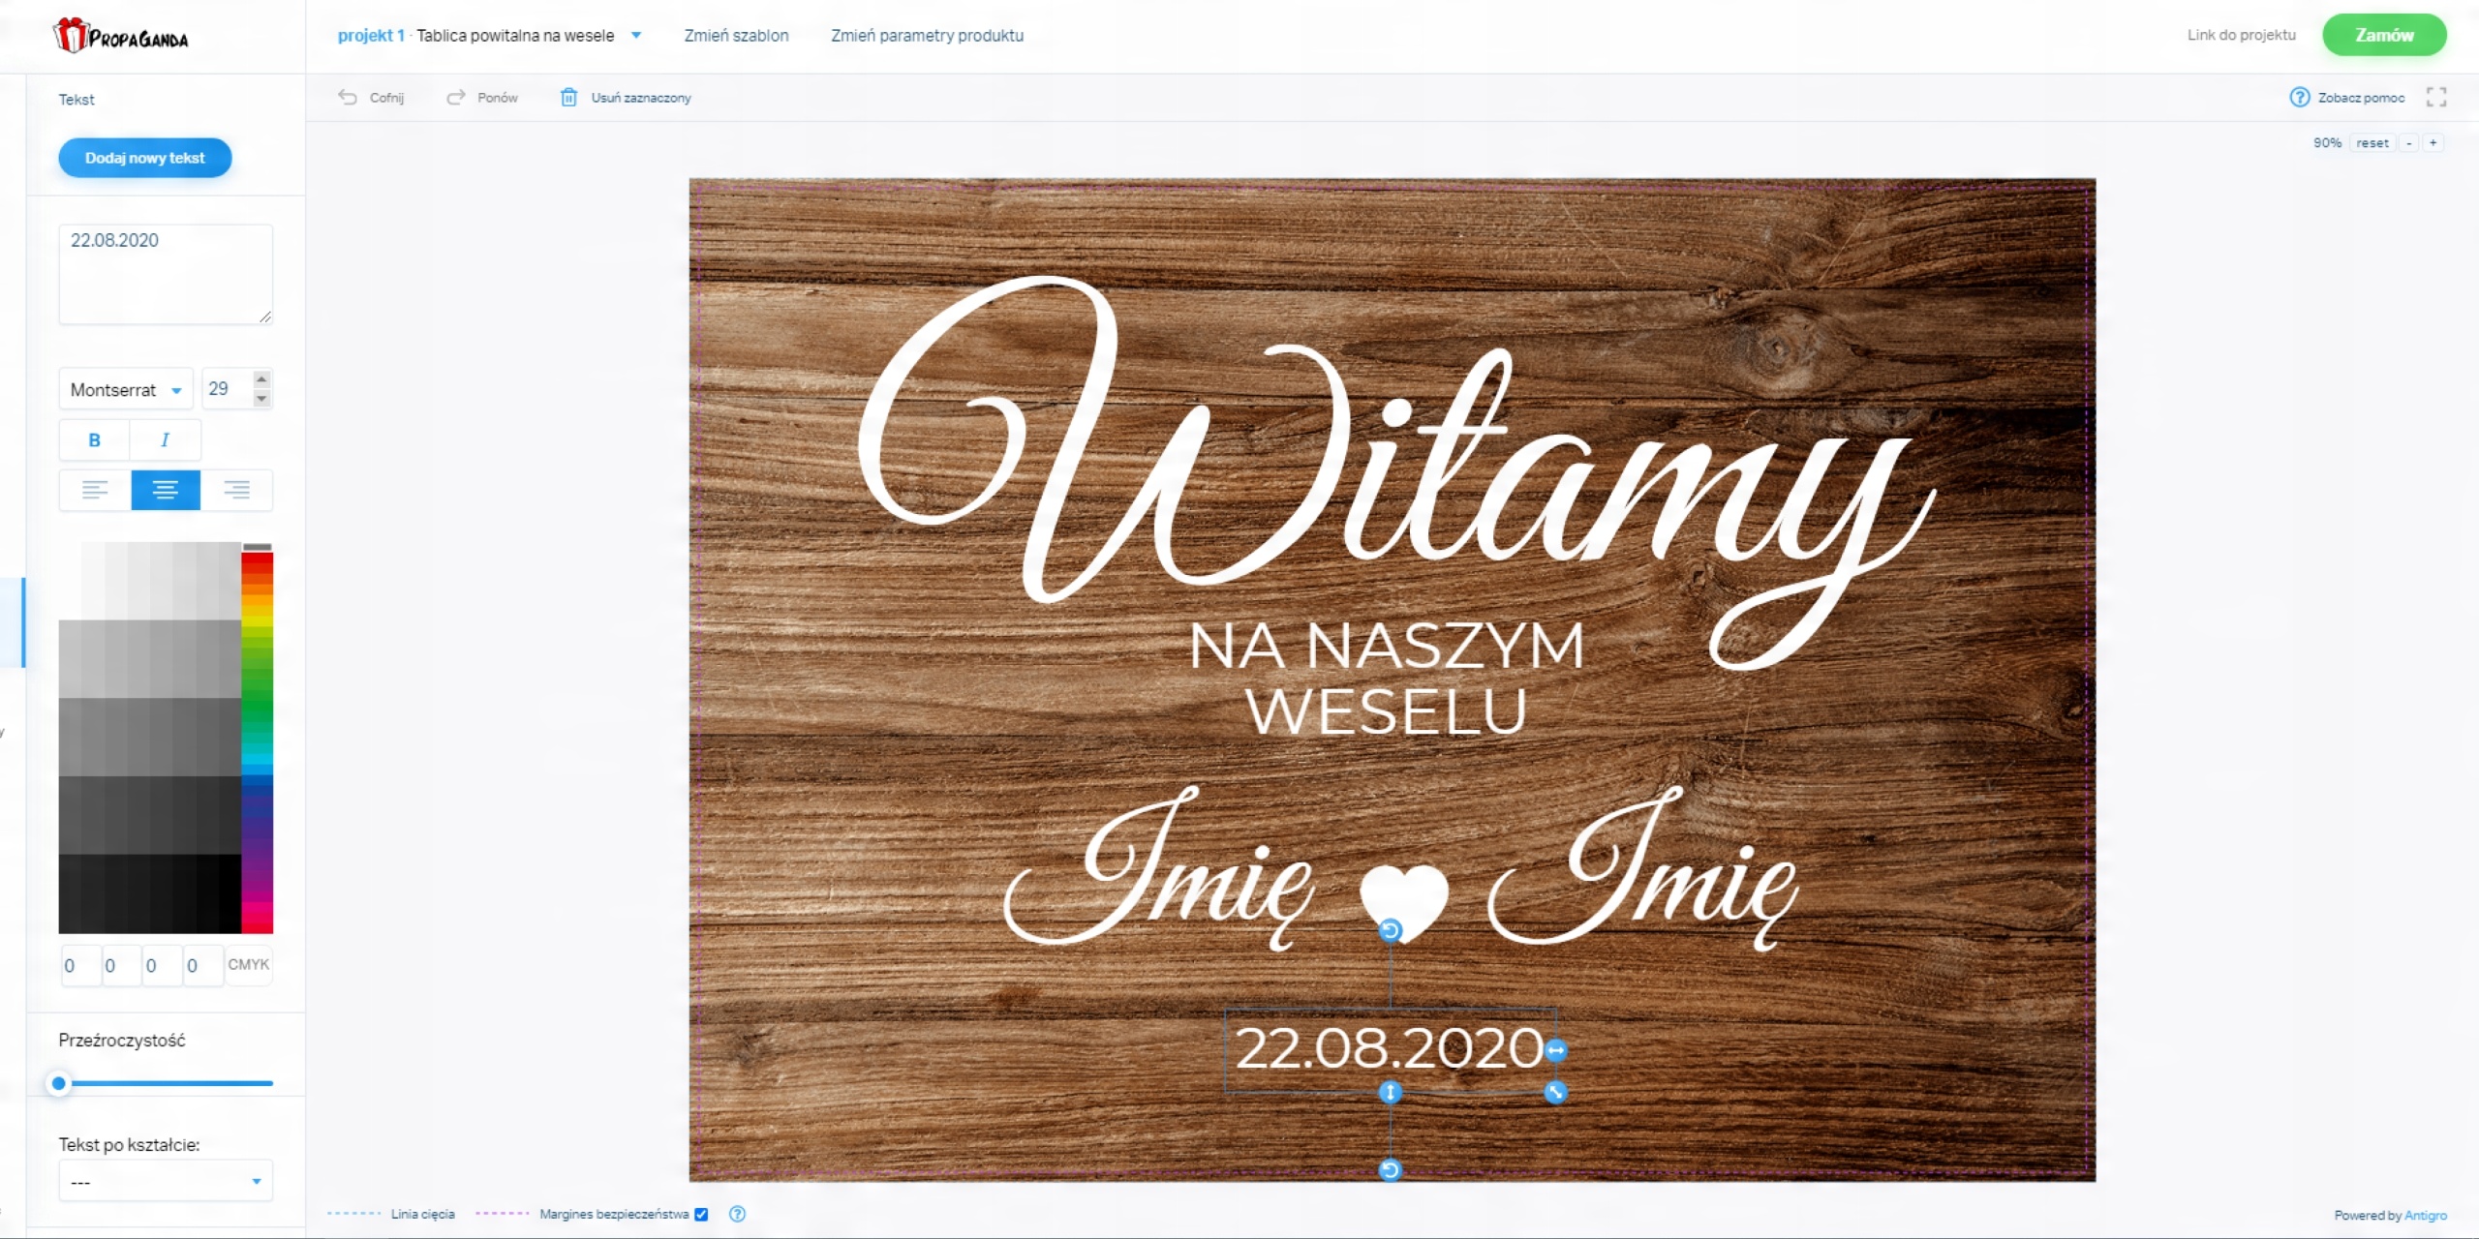Click the Cofnij undo arrow icon

[x=348, y=97]
